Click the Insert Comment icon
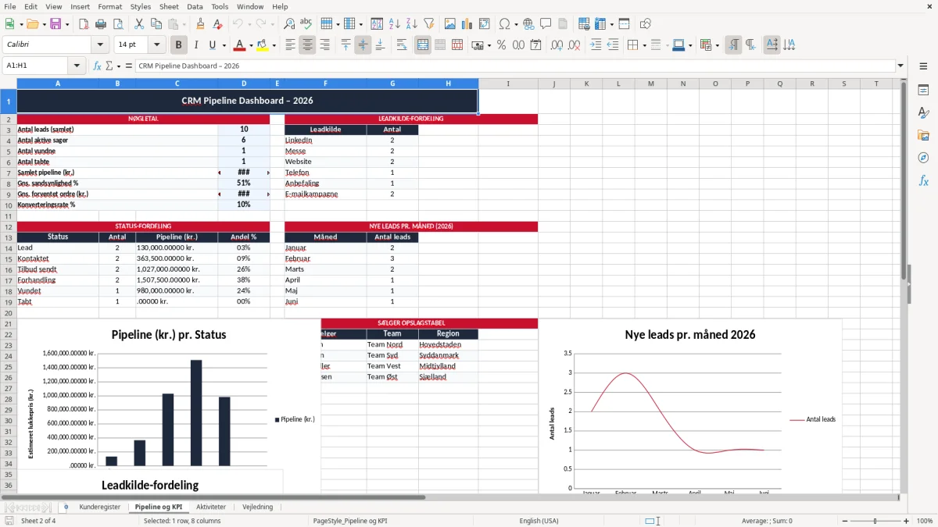The width and height of the screenshot is (938, 527). (546, 24)
